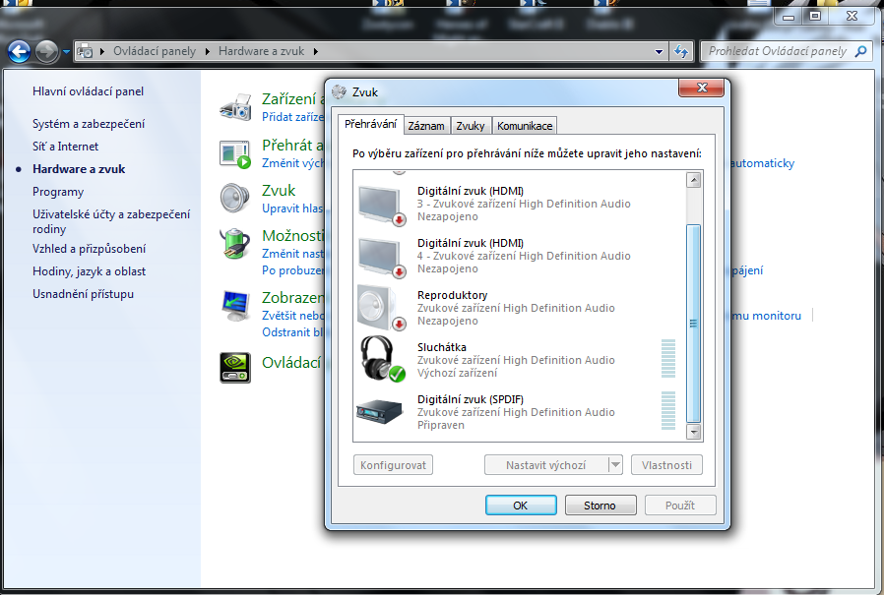Click the Zvuk speaker icon in Control Panel
Viewport: 884px width, 595px height.
235,198
